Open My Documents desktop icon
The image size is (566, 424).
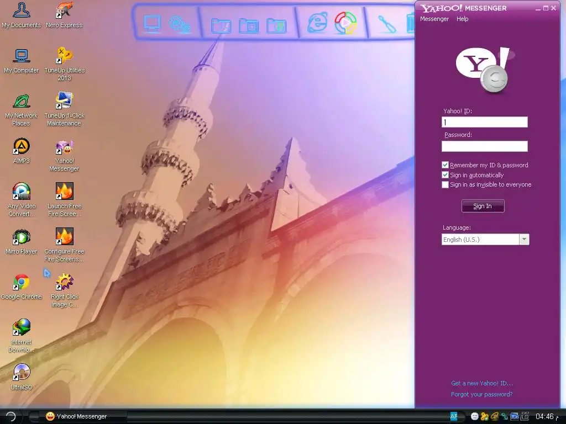coord(22,15)
